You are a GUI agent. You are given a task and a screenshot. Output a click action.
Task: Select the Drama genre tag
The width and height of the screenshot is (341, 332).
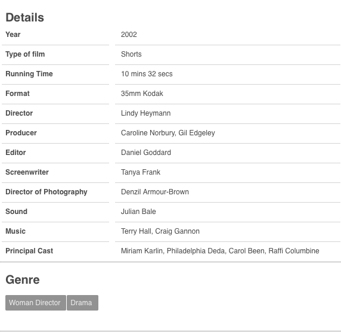pyautogui.click(x=82, y=303)
